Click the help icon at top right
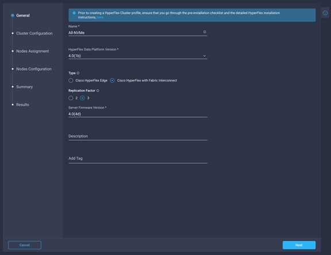 tap(325, 13)
